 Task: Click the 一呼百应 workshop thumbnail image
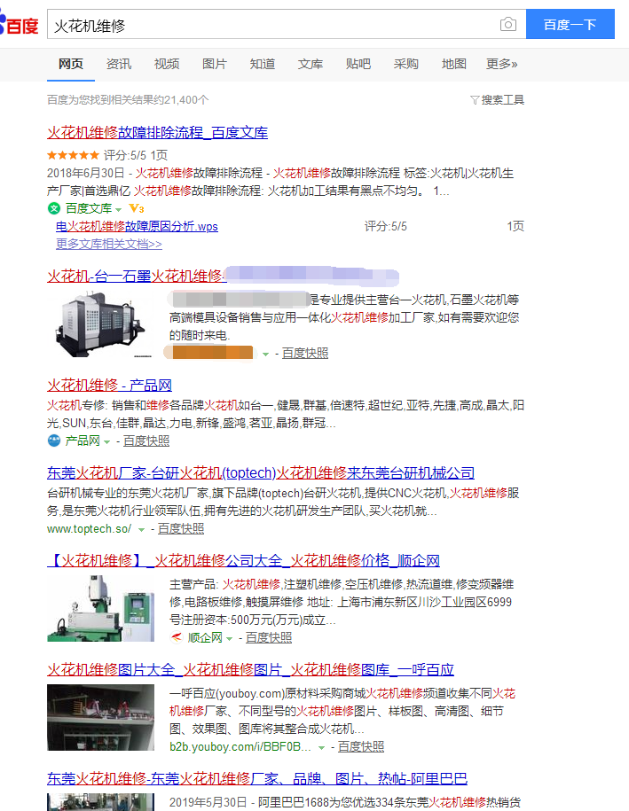click(101, 717)
